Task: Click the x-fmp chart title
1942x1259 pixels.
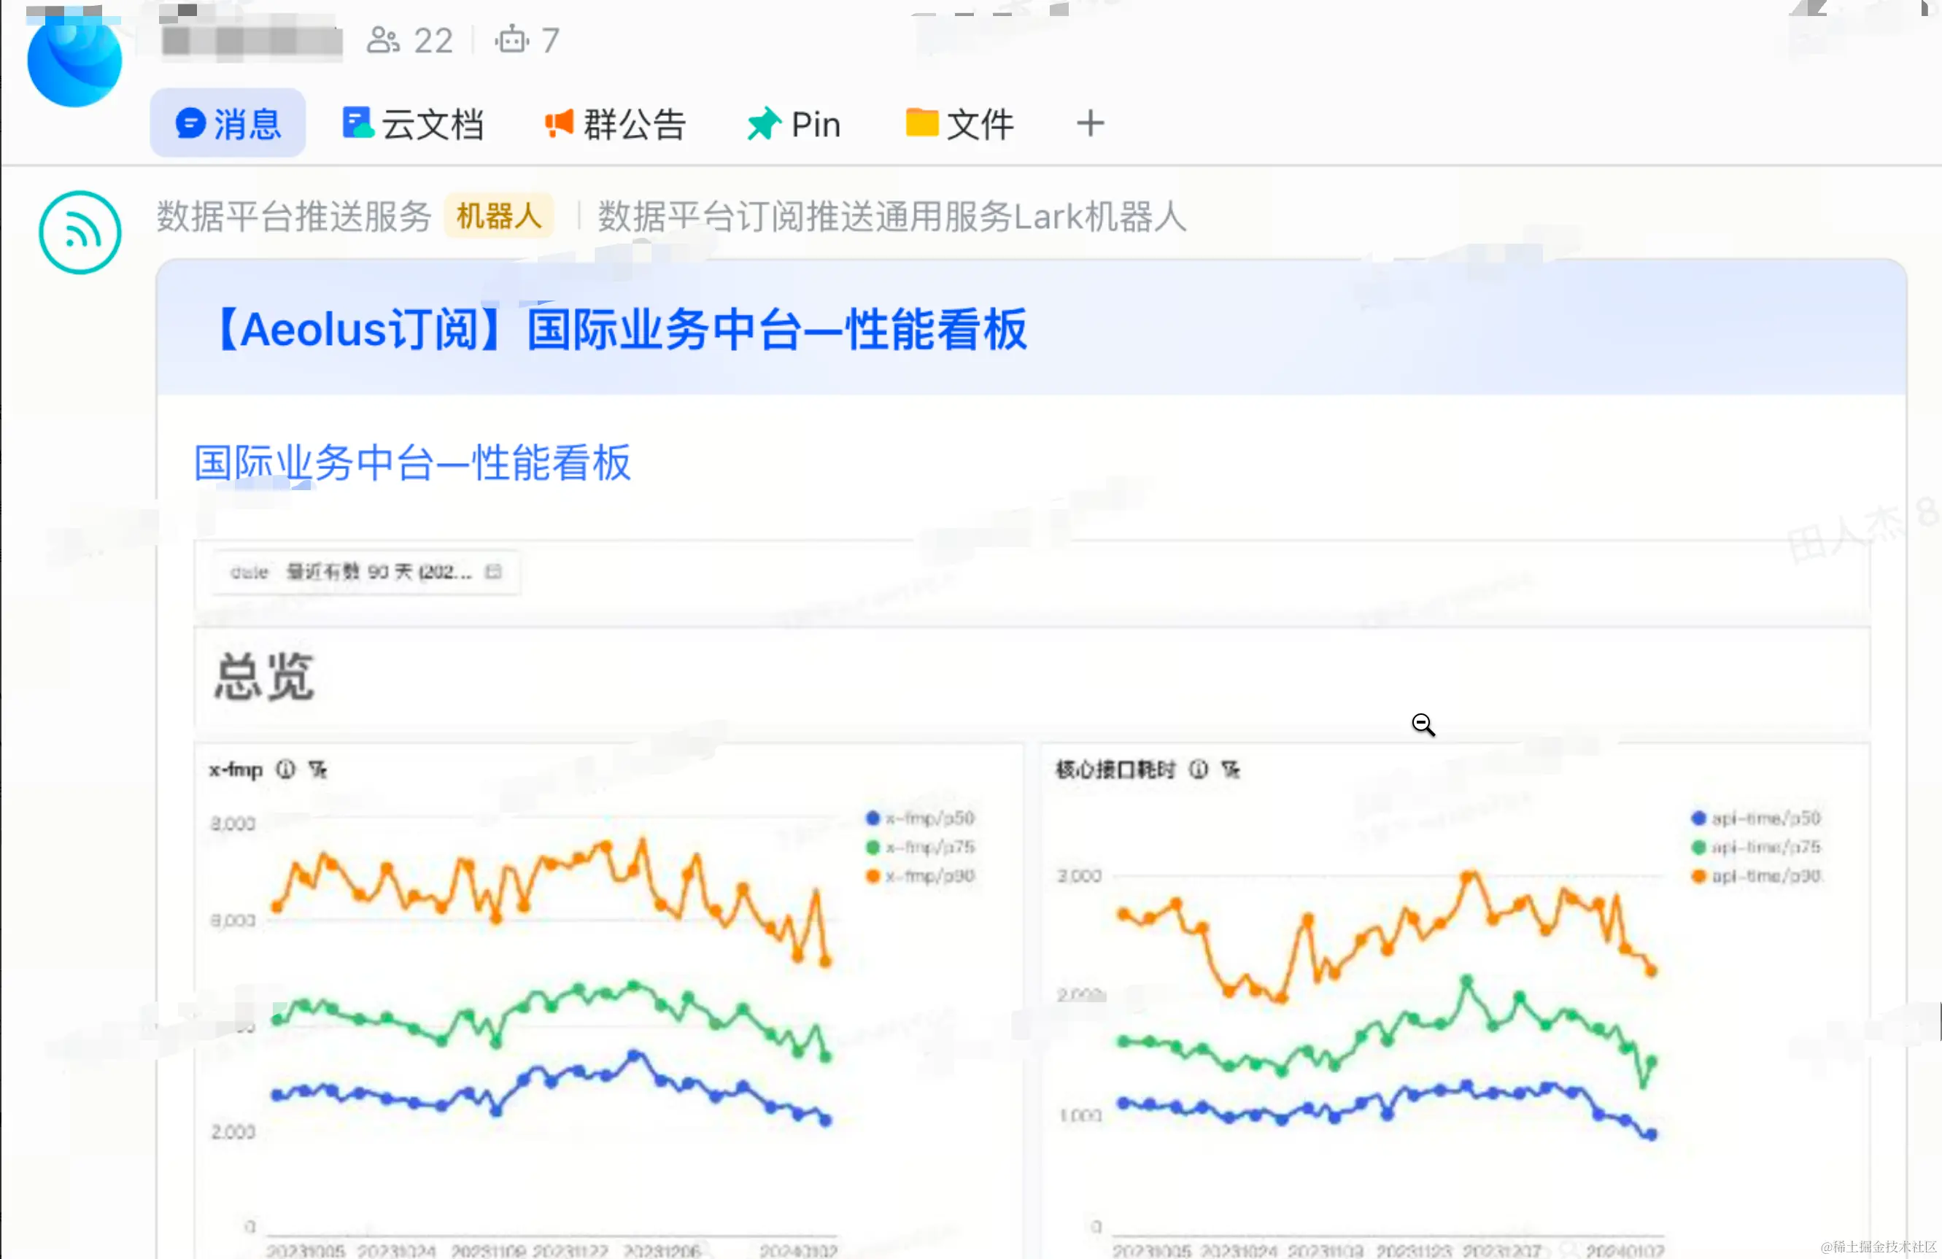Action: [236, 770]
